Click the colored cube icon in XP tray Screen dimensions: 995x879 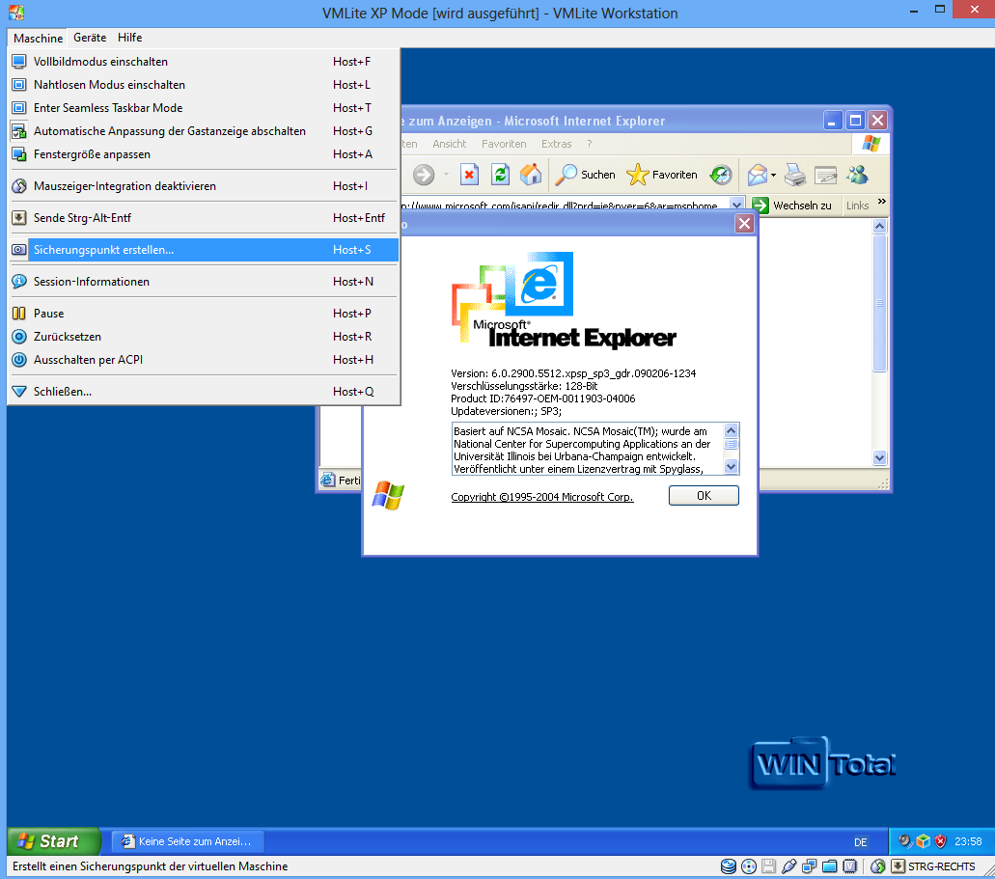(x=923, y=841)
